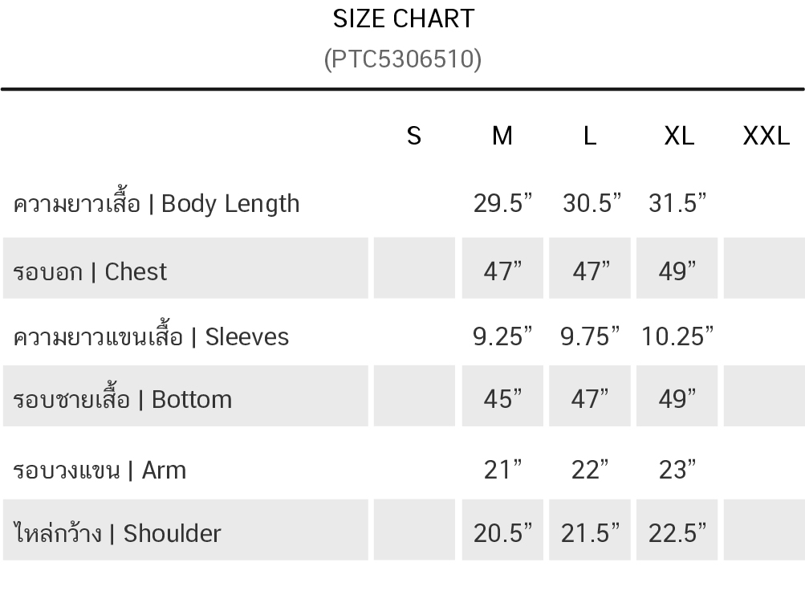
Task: Select the XXL size column header
Action: click(766, 136)
